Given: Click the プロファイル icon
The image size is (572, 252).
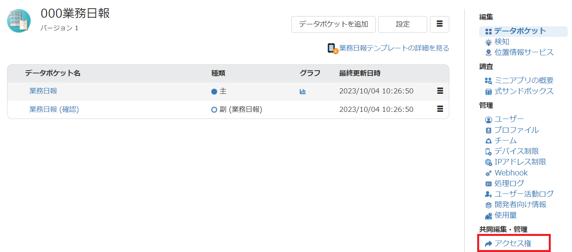Looking at the screenshot, I should click(x=489, y=130).
